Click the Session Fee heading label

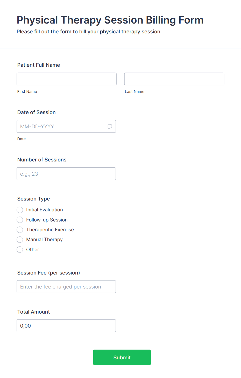coord(48,273)
